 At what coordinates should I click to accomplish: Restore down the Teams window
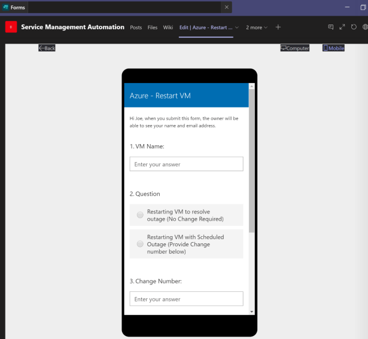363,7
